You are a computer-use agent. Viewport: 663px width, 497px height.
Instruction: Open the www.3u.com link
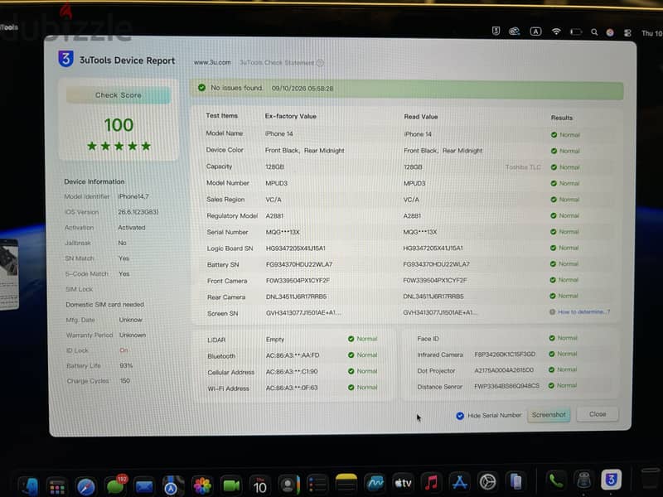212,62
